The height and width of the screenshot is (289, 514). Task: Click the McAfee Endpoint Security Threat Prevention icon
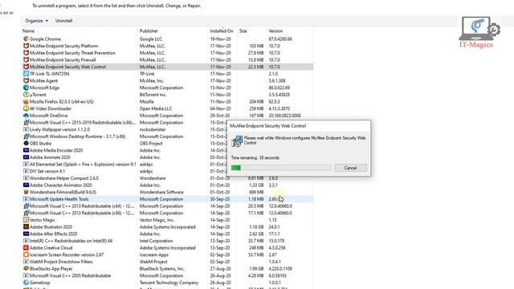(26, 53)
